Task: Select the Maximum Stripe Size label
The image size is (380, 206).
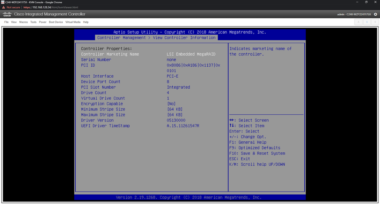Action: (x=103, y=115)
